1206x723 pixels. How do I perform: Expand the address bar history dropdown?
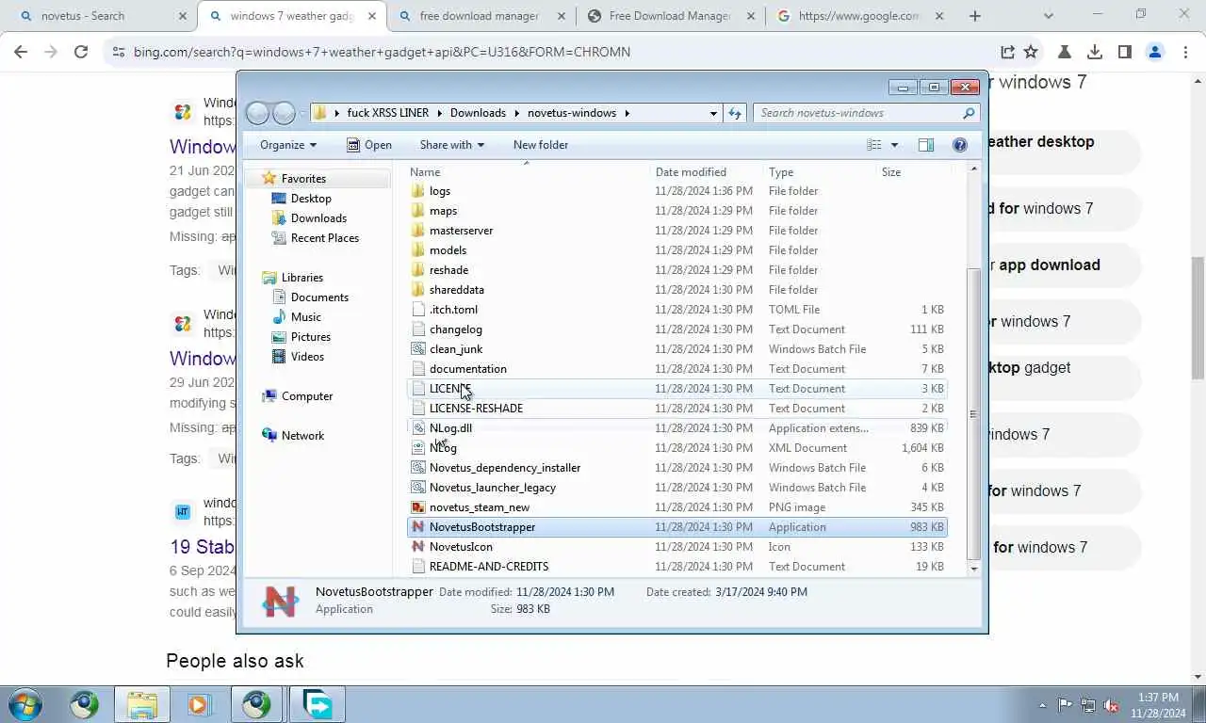click(713, 113)
